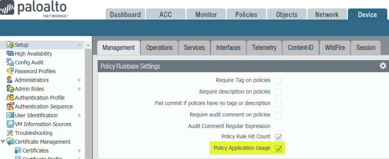Click the Administrators user icon

[10, 80]
